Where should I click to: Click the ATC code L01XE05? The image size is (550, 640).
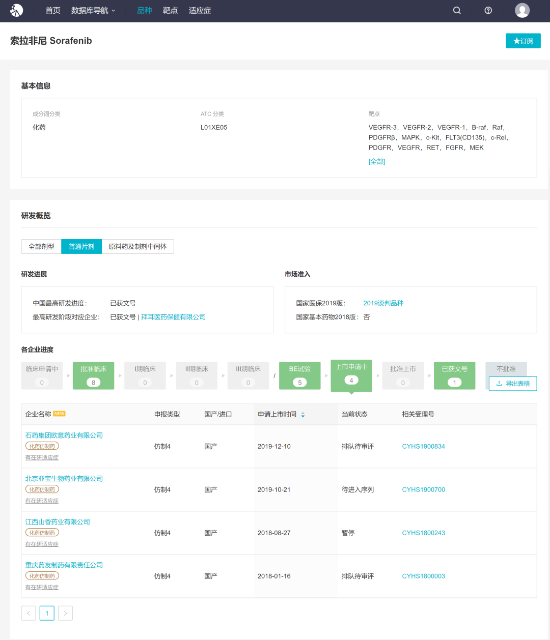(x=214, y=127)
